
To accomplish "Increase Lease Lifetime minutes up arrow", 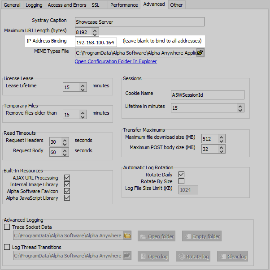I will pyautogui.click(x=83, y=86).
